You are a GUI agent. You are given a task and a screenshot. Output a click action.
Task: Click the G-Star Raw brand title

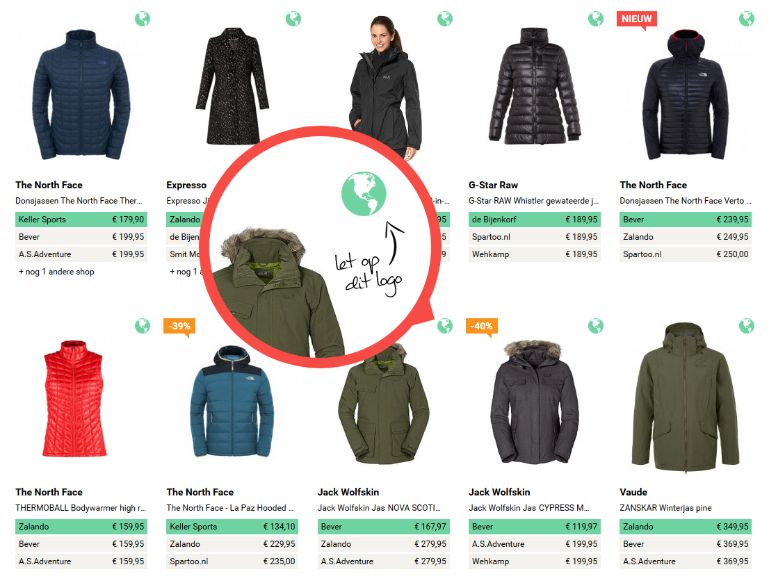tap(494, 185)
